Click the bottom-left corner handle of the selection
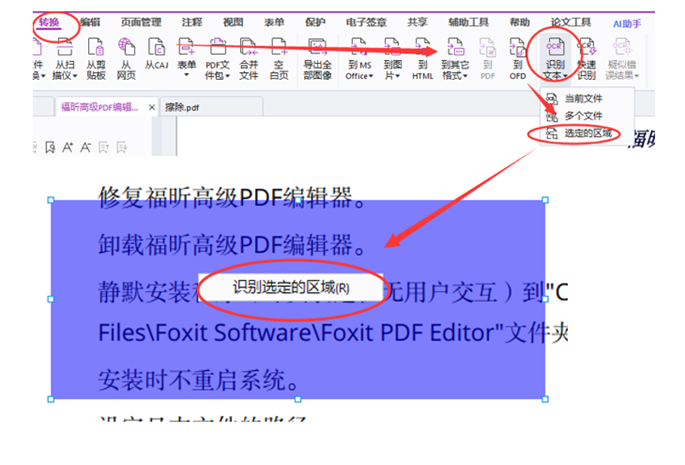The height and width of the screenshot is (465, 685). (x=51, y=399)
